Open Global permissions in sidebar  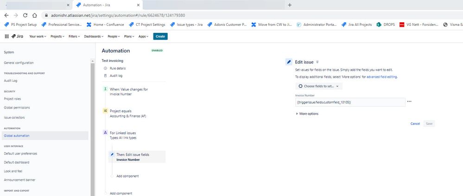(x=17, y=108)
